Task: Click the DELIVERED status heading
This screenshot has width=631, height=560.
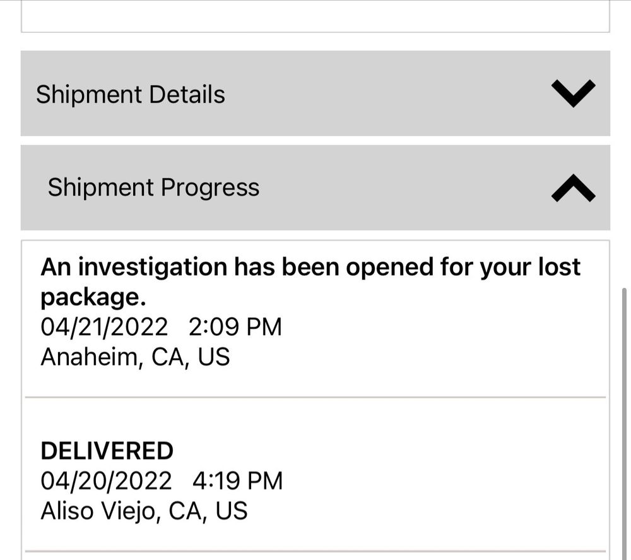Action: (107, 451)
